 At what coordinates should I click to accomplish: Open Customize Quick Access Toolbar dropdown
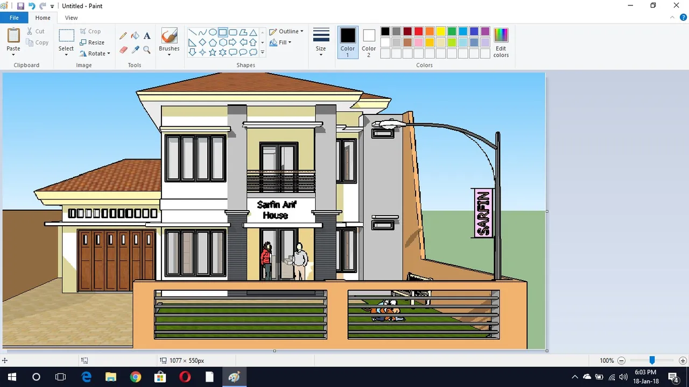52,6
